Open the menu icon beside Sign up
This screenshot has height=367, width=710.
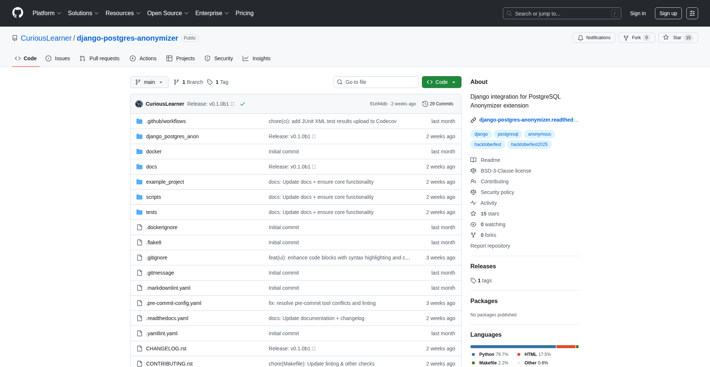point(692,13)
